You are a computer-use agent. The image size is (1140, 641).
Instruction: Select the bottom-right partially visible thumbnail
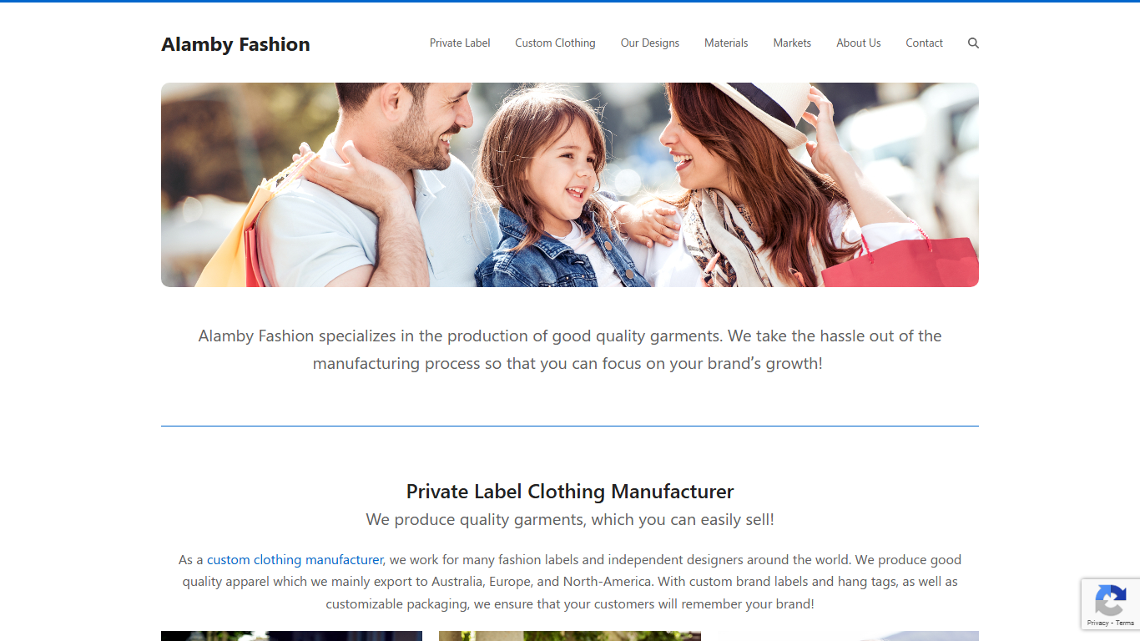point(848,636)
